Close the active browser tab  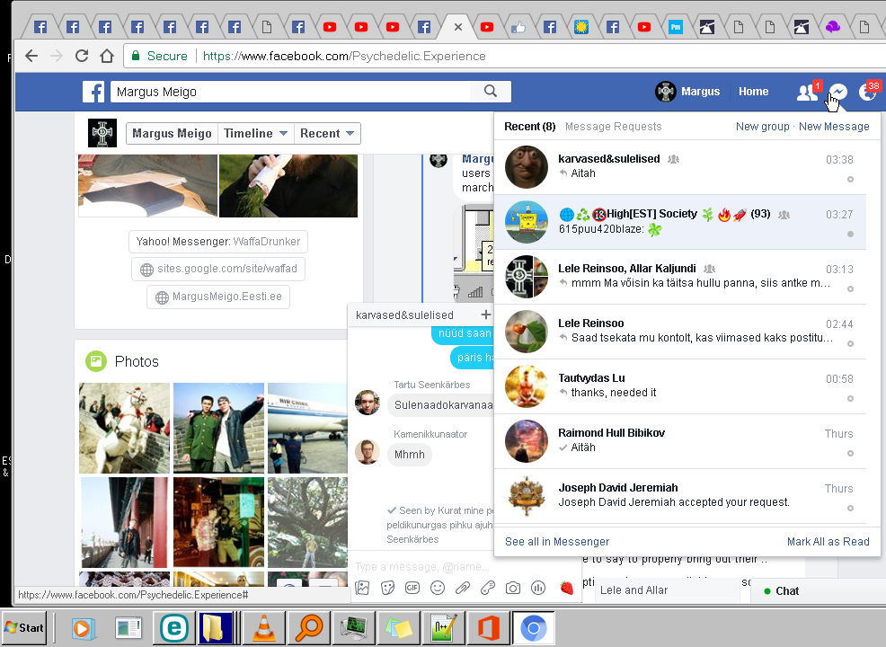click(x=458, y=27)
